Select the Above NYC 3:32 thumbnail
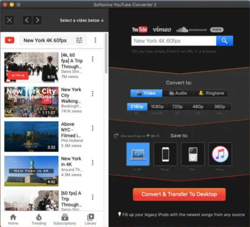The width and height of the screenshot is (250, 227). pos(31,136)
